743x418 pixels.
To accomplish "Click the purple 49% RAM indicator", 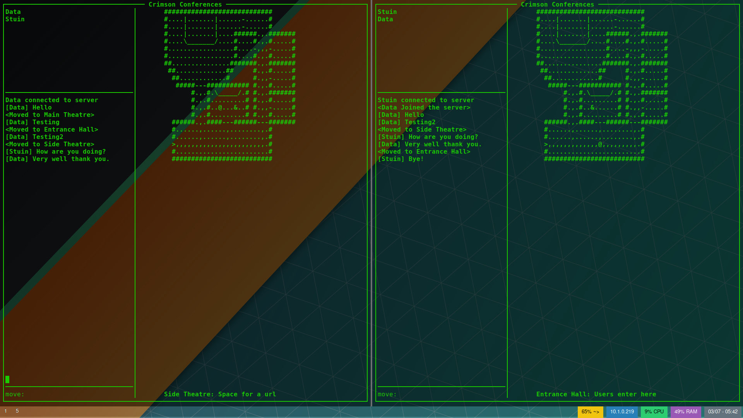I will click(686, 412).
